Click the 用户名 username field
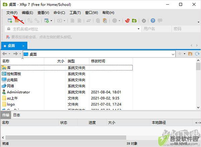 [x=156, y=29]
